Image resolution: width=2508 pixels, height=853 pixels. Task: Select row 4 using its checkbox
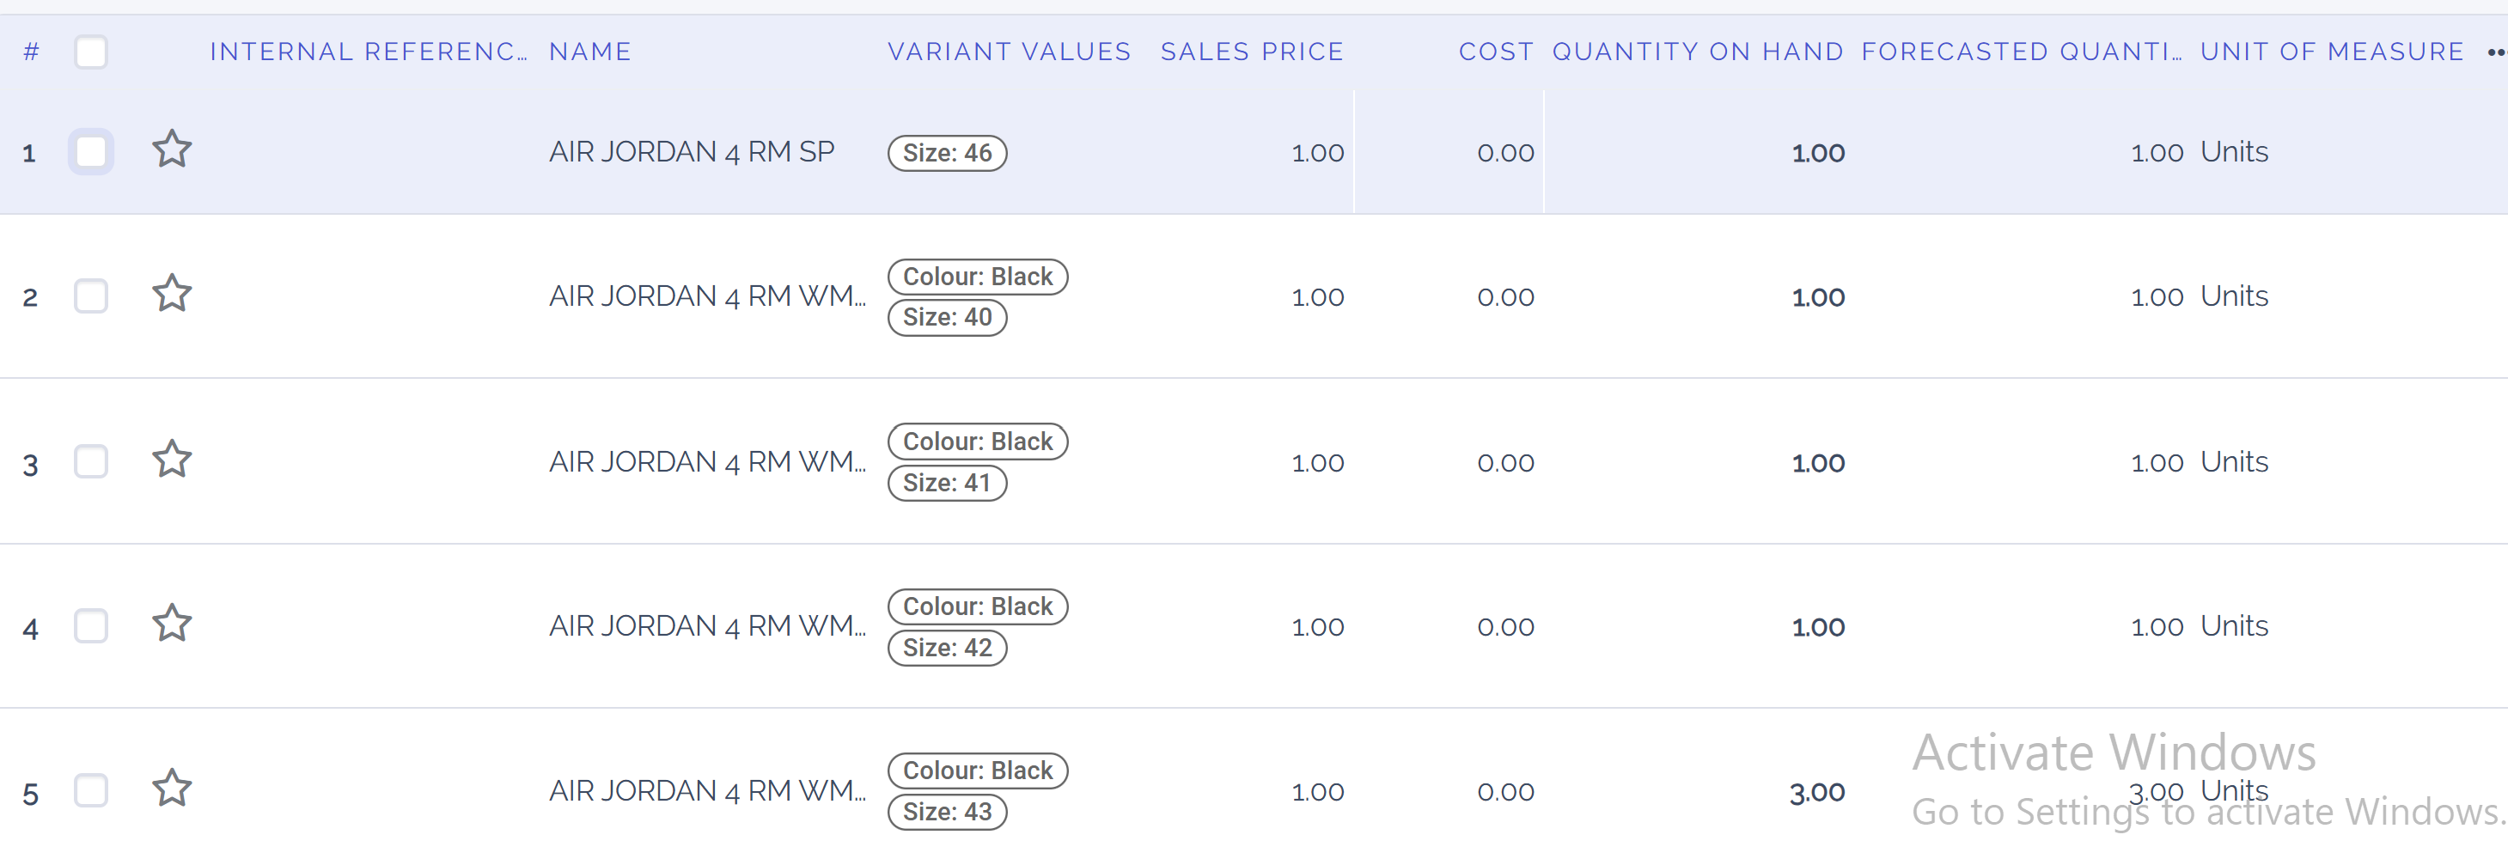coord(90,626)
